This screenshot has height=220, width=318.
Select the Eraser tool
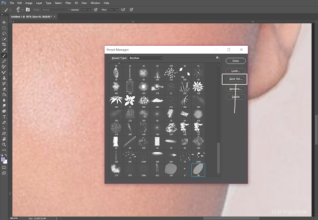[x=4, y=89]
